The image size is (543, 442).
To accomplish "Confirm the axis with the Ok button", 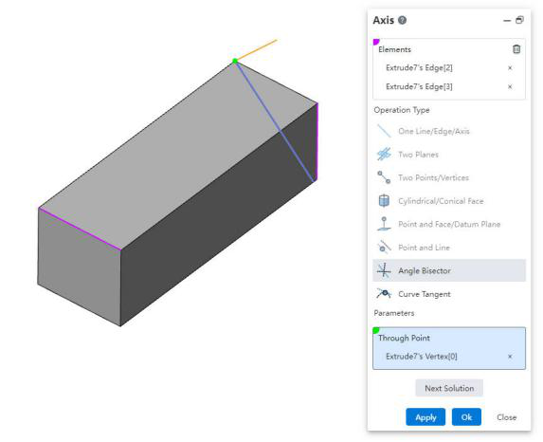I will tap(466, 417).
